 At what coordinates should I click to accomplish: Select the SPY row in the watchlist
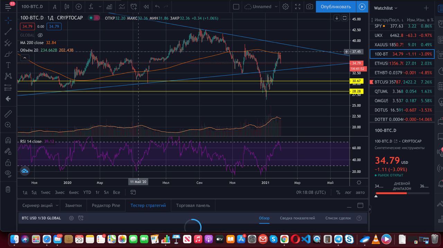pyautogui.click(x=402, y=26)
